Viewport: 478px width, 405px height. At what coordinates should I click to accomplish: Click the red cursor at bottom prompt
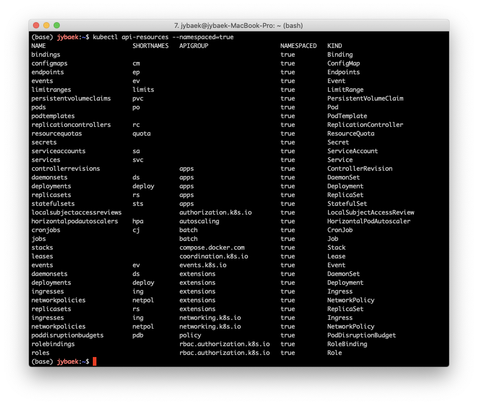click(x=94, y=361)
